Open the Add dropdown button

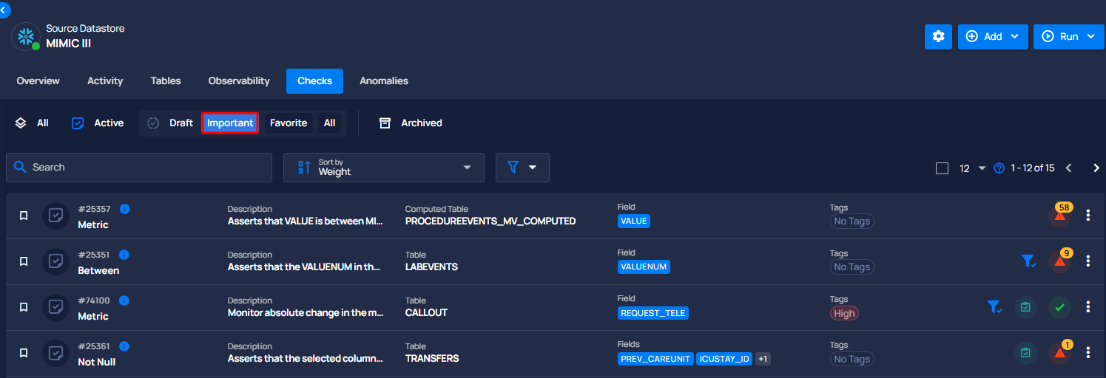[x=993, y=36]
